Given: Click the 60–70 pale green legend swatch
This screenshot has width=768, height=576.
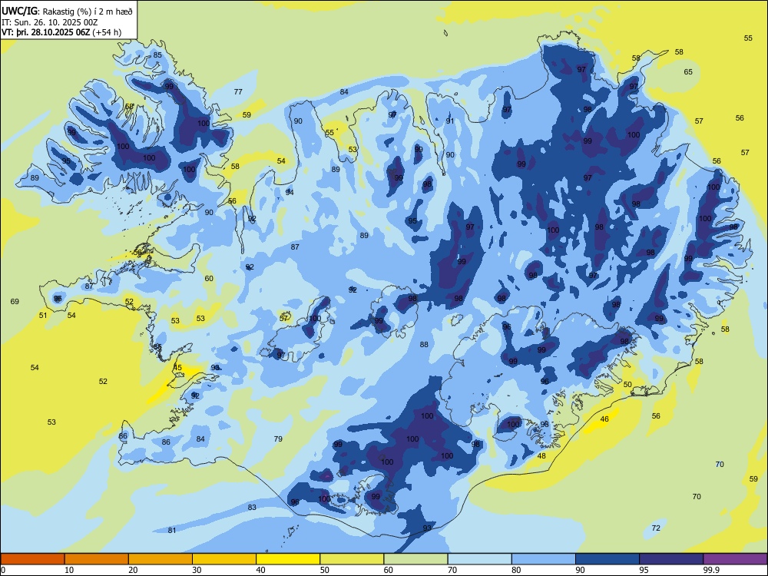Looking at the screenshot, I should [x=415, y=559].
